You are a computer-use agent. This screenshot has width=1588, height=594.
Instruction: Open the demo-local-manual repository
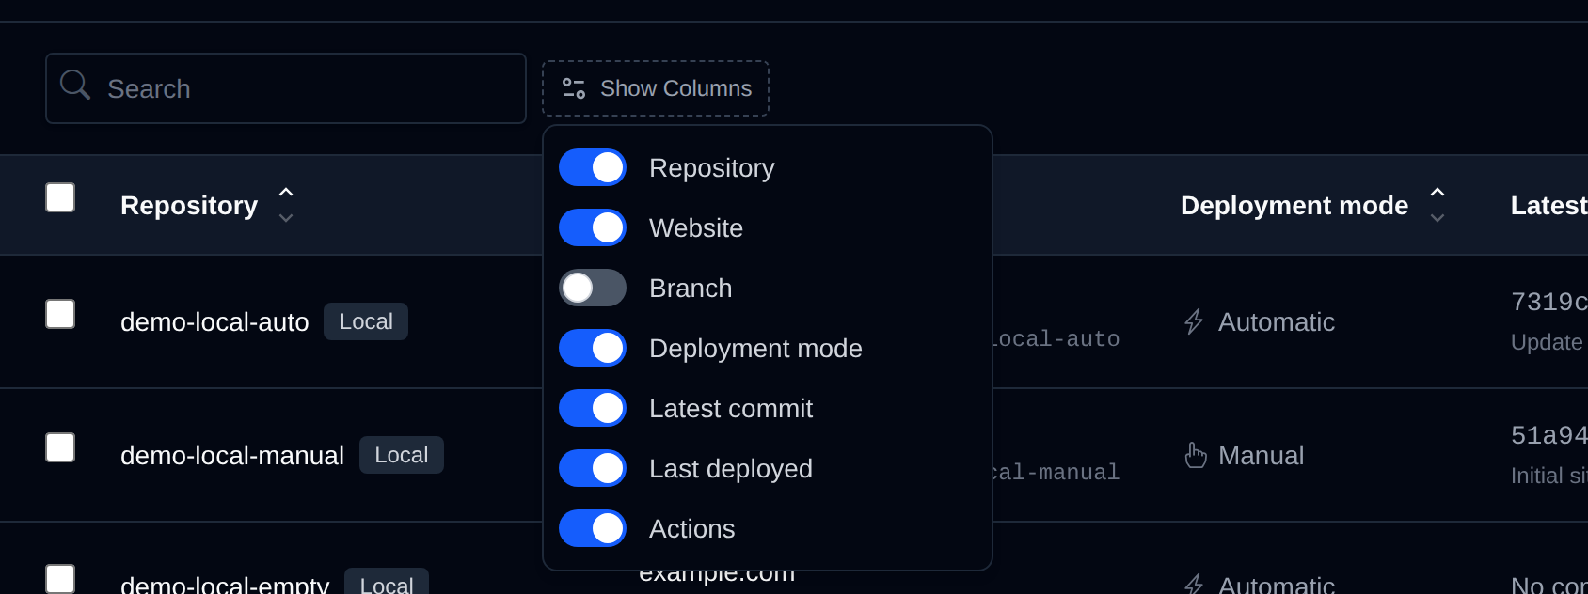coord(232,455)
